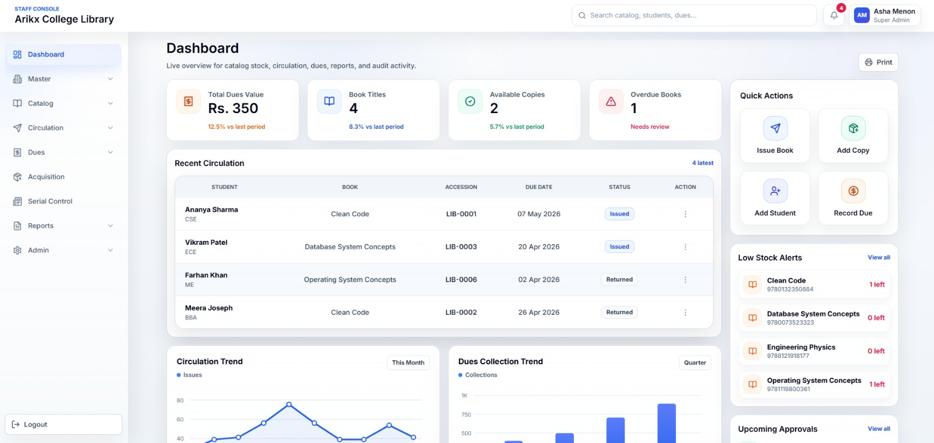
Task: Go to Acquisition in the sidebar
Action: [46, 177]
